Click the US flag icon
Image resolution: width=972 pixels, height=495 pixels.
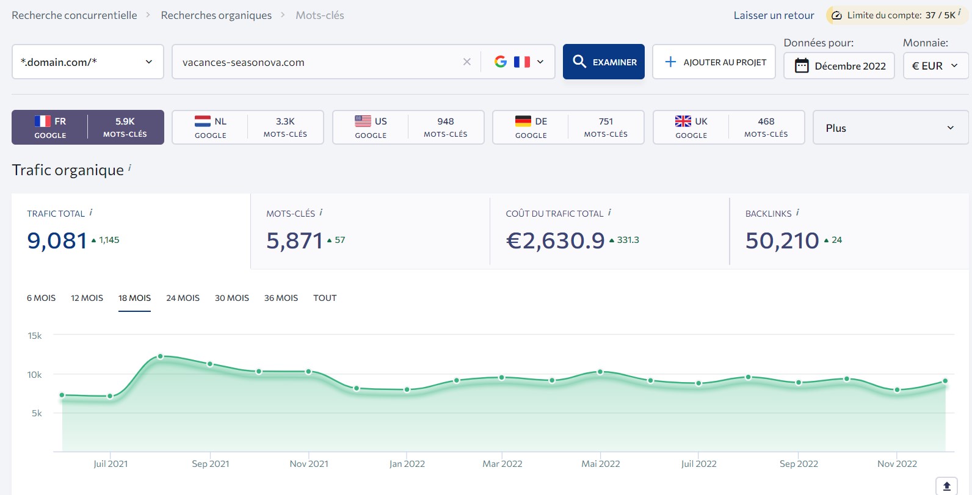click(x=363, y=121)
